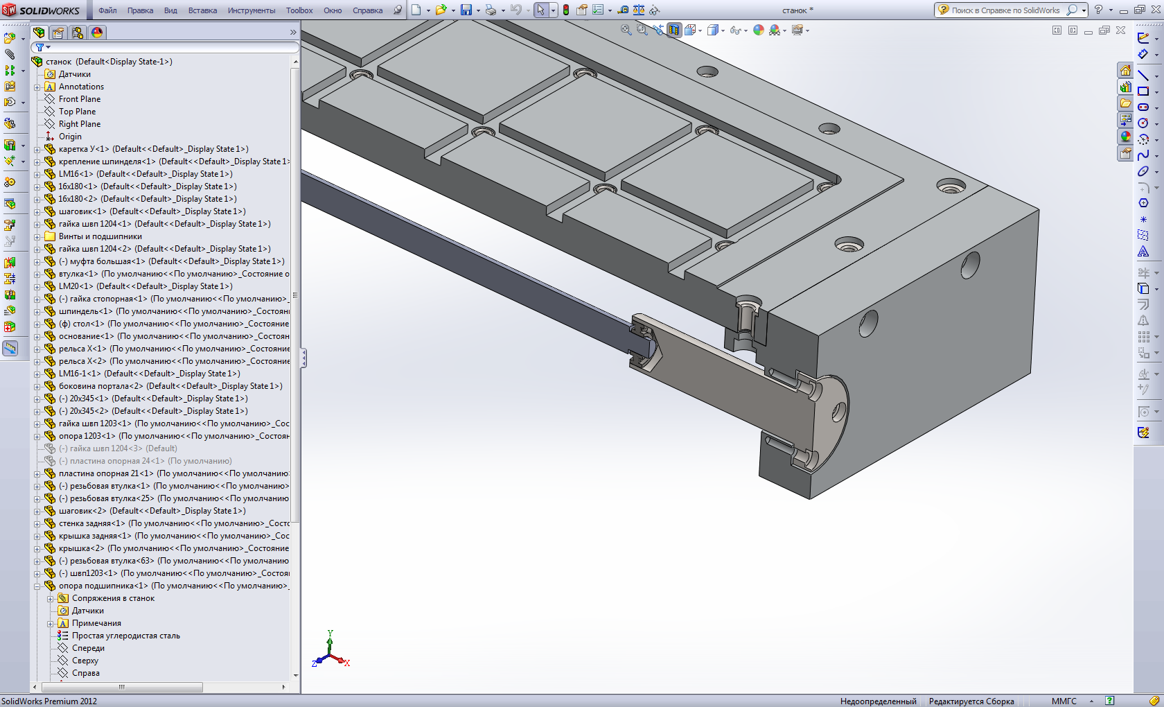1164x707 pixels.
Task: Click the Rebuild traffic light icon
Action: 566,10
